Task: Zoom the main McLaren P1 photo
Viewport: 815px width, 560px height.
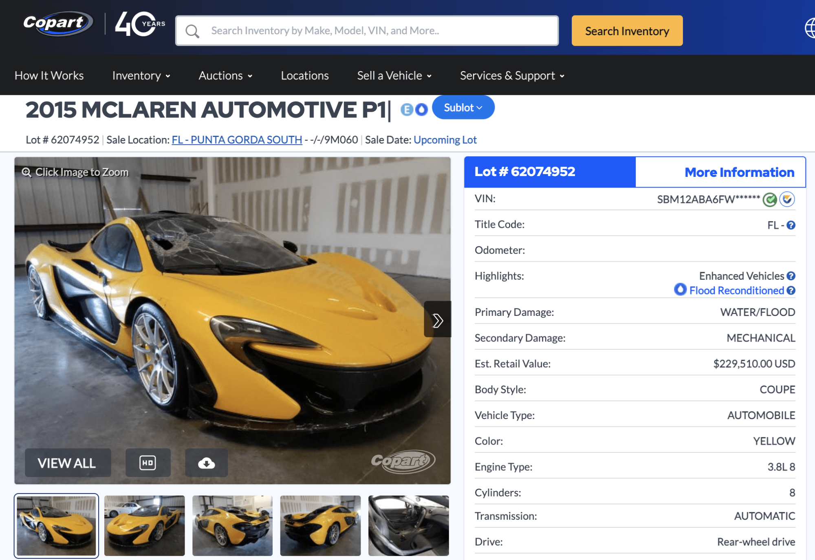Action: (232, 320)
